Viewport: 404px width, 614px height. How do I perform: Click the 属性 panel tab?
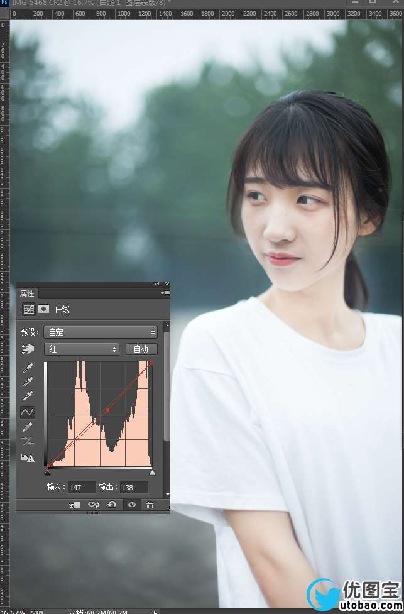click(27, 293)
